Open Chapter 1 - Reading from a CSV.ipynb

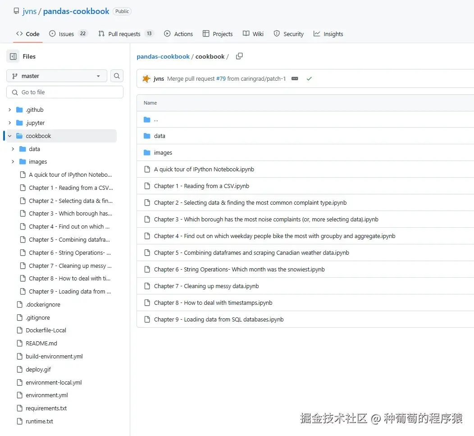pos(201,186)
